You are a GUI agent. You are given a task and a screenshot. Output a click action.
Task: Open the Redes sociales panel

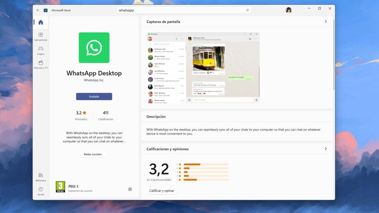(x=93, y=154)
